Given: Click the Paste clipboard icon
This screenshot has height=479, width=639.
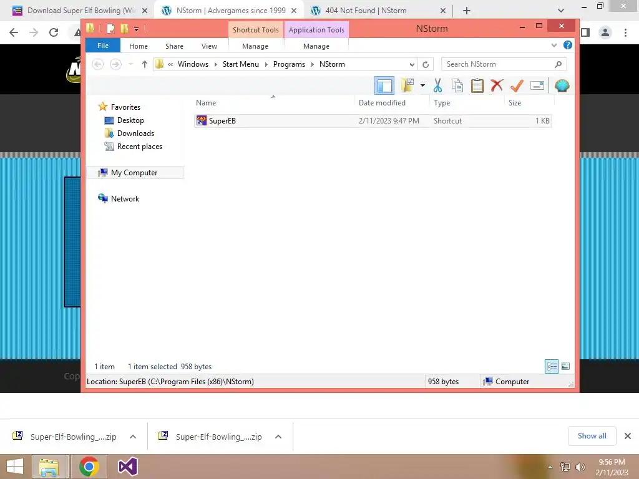Looking at the screenshot, I should pyautogui.click(x=477, y=85).
